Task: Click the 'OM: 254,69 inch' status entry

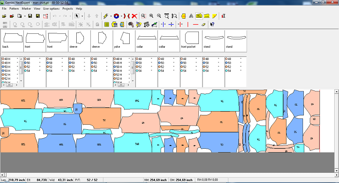Action: pos(181,180)
